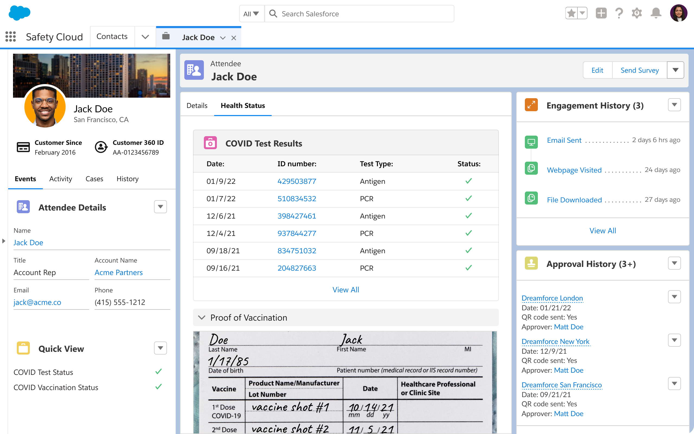Open the Dreamforce London row actions dropdown
Image resolution: width=694 pixels, height=434 pixels.
[x=675, y=297]
